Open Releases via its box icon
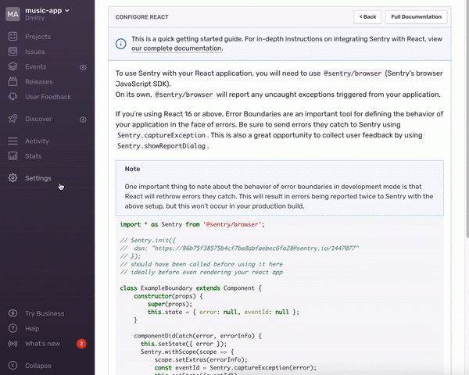This screenshot has height=375, width=469. (x=13, y=82)
